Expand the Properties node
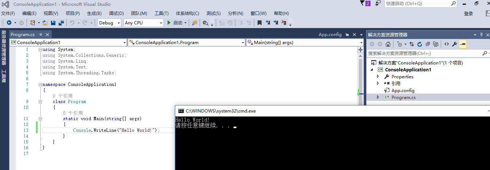This screenshot has width=490, height=170. coord(378,76)
